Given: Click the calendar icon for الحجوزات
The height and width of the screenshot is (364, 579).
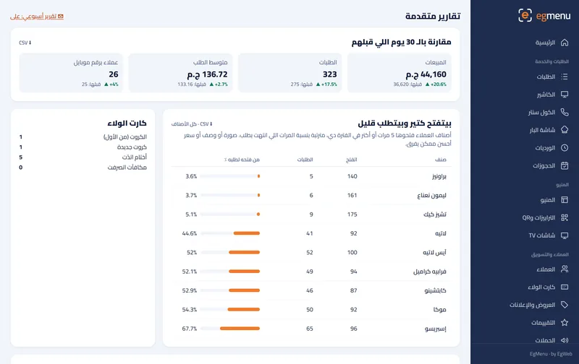Looking at the screenshot, I should click(565, 165).
